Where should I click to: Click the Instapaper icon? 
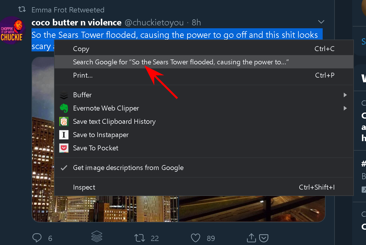(x=64, y=135)
